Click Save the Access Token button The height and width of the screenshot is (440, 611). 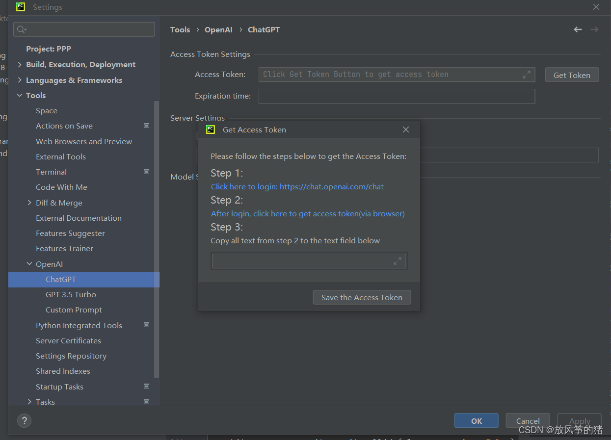(362, 297)
